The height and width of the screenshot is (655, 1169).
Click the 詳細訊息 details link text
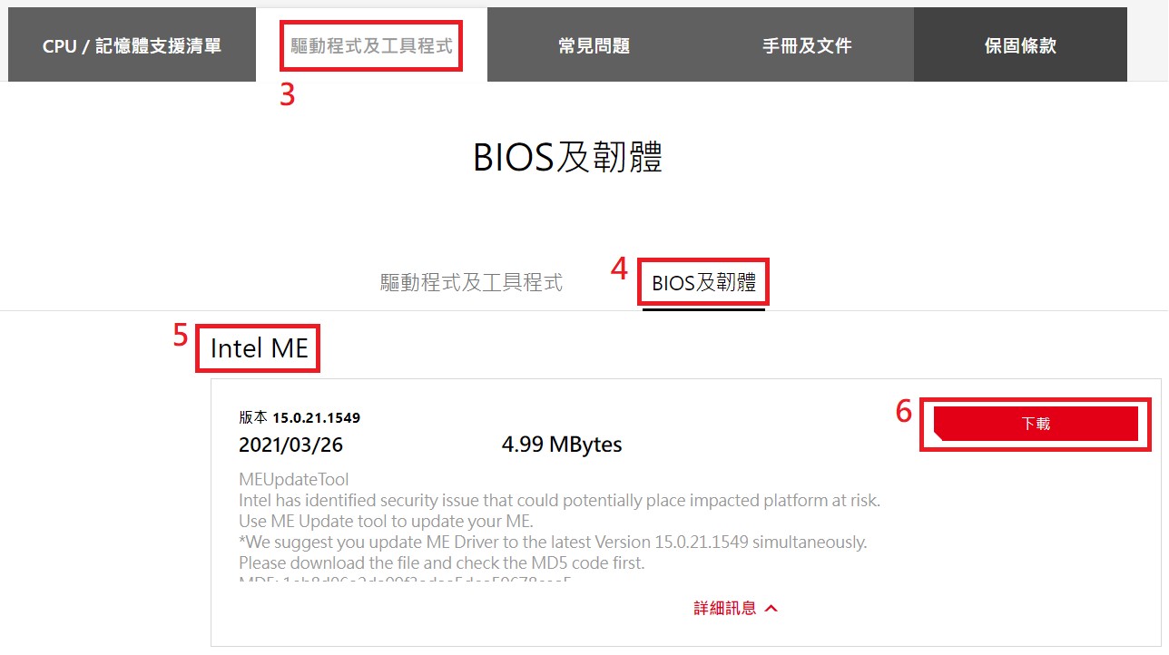724,609
